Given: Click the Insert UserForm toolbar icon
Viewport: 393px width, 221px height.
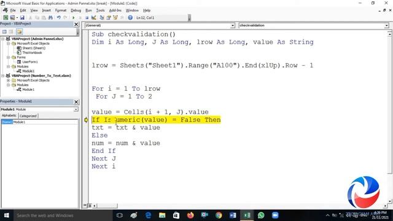Looking at the screenshot, I should (12, 18).
